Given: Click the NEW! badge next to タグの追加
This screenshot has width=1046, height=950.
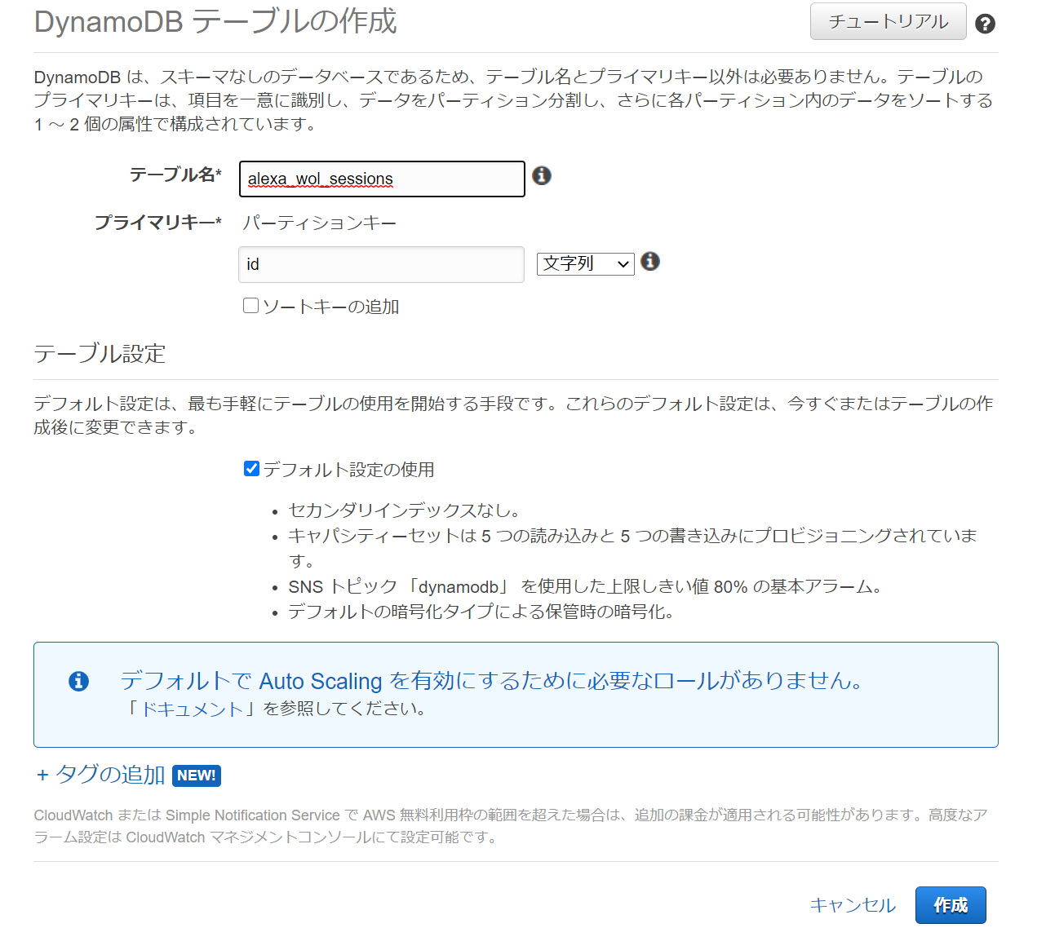Looking at the screenshot, I should point(197,775).
